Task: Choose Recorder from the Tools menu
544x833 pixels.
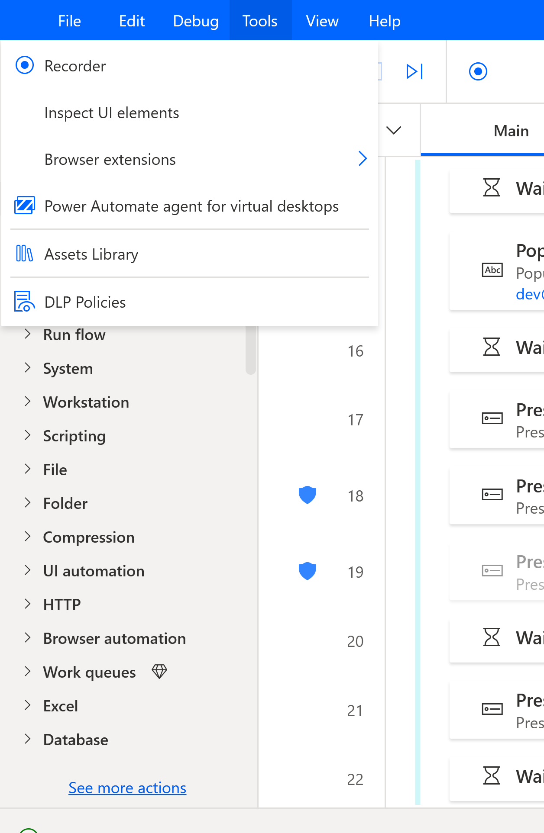Action: click(x=190, y=66)
